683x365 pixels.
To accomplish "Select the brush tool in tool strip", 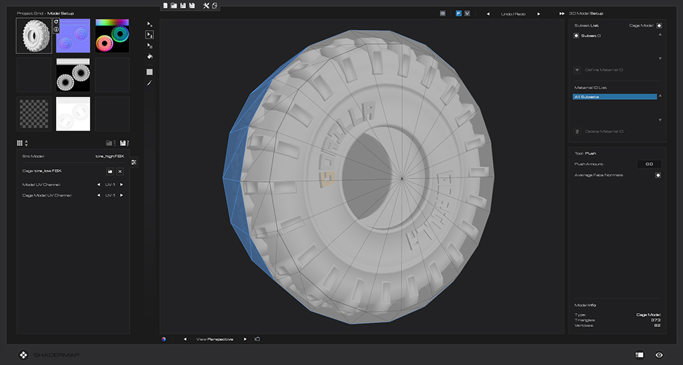I will click(149, 83).
